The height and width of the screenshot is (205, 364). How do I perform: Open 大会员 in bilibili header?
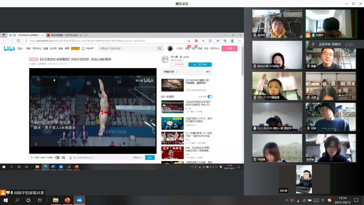(x=180, y=49)
